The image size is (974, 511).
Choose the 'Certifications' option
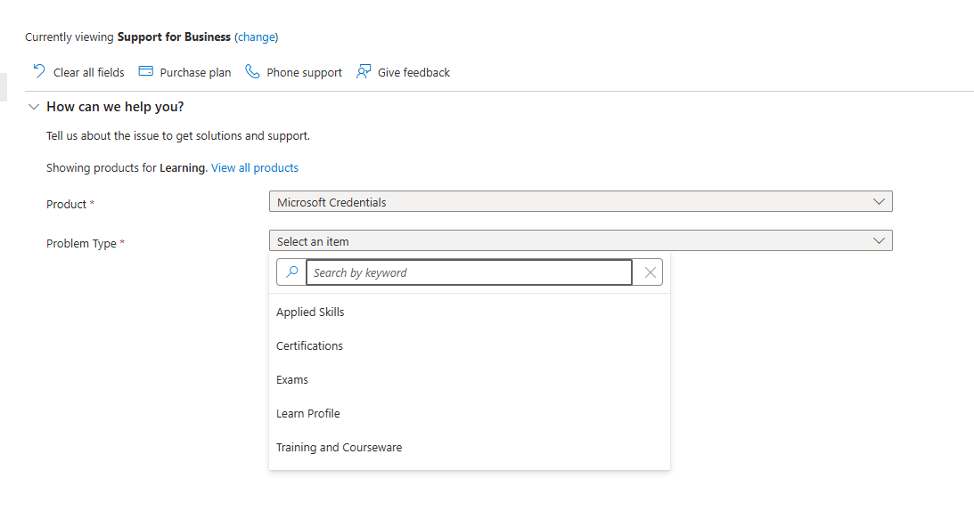click(470, 345)
